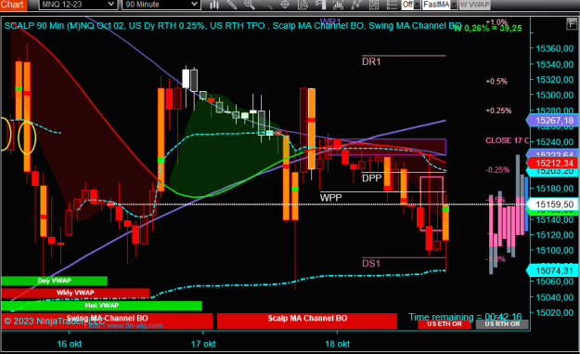Click the 15212,34 red price marker
This screenshot has width=580, height=354.
pyautogui.click(x=552, y=163)
